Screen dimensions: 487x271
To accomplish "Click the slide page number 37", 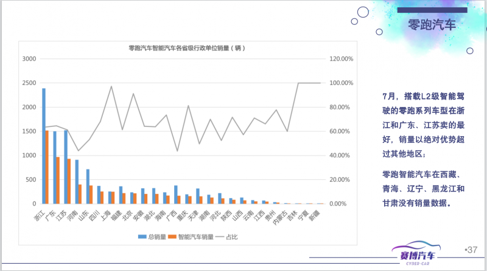I will click(471, 250).
